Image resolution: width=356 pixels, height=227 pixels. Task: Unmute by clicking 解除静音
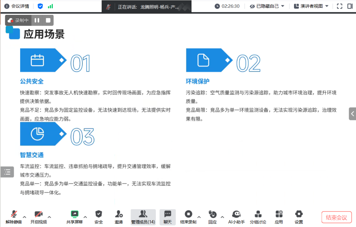pyautogui.click(x=14, y=216)
